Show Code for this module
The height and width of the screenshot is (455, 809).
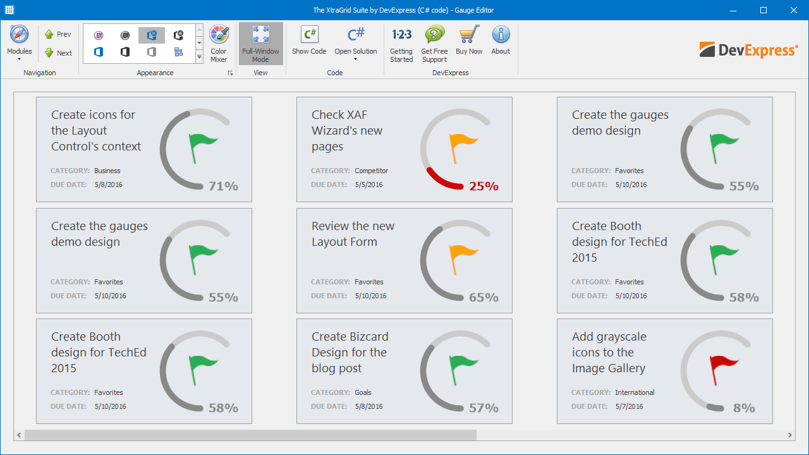tap(309, 40)
